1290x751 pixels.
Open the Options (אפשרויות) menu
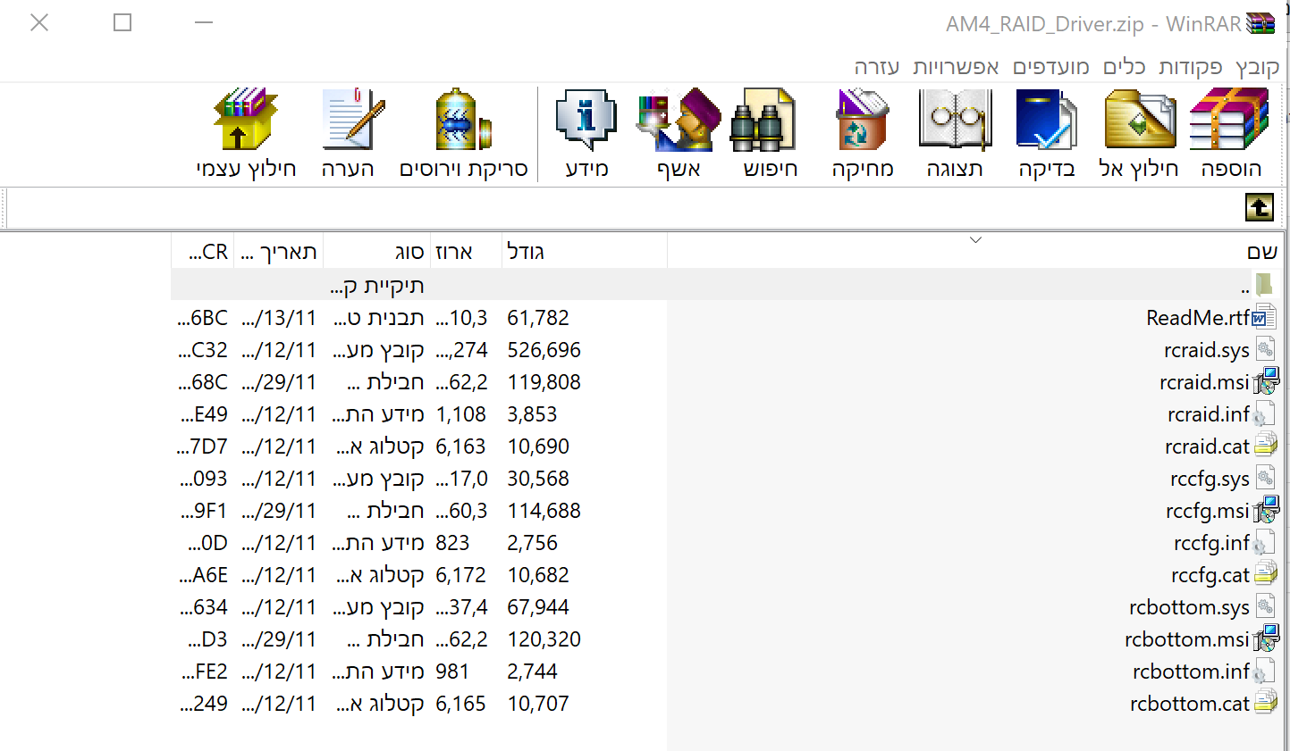click(956, 68)
